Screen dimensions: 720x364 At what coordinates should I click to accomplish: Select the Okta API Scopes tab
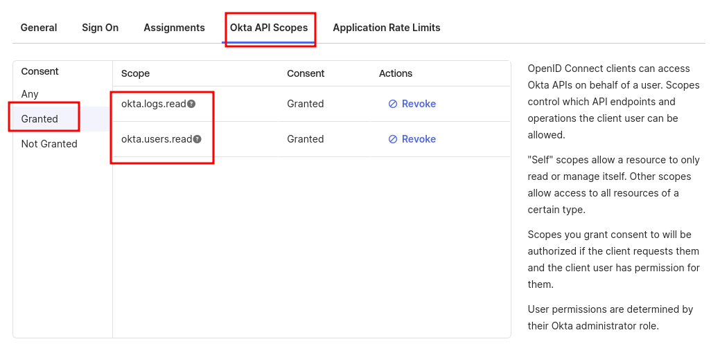point(269,28)
